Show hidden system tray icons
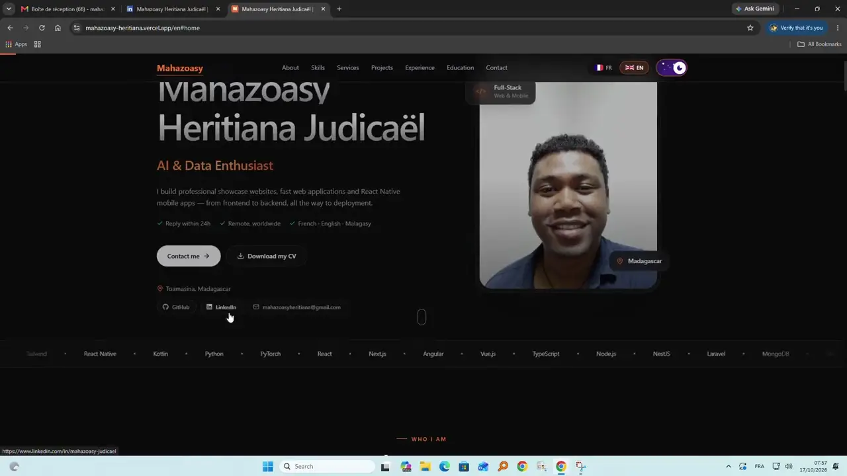The image size is (847, 476). click(x=729, y=466)
